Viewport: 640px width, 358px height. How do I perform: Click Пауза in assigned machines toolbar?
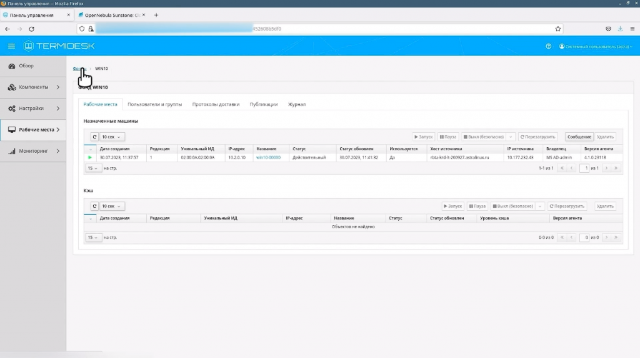[447, 137]
